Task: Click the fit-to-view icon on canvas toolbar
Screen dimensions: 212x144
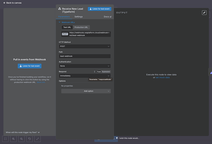Action: pos(6,139)
